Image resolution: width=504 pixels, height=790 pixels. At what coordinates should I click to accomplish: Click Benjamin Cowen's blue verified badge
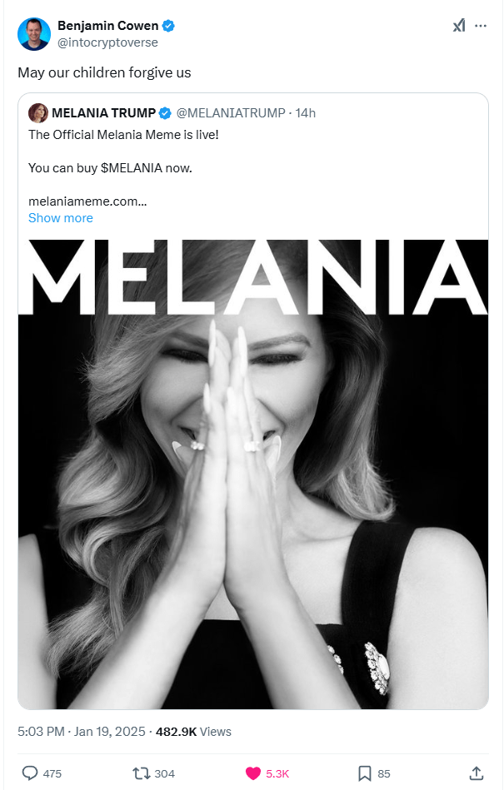pos(167,25)
